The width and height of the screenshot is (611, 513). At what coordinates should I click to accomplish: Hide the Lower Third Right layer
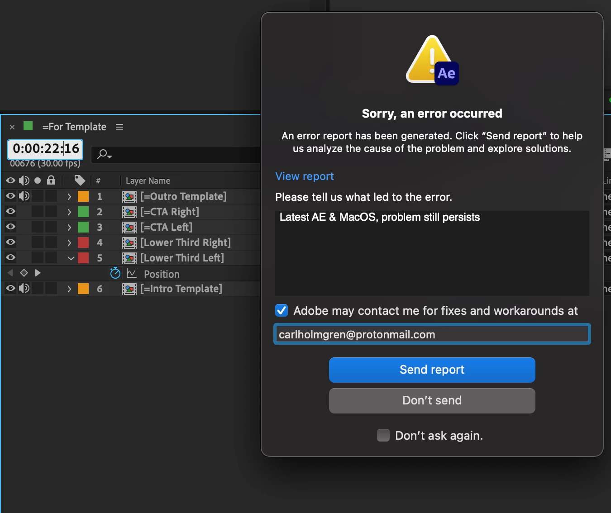(x=10, y=242)
